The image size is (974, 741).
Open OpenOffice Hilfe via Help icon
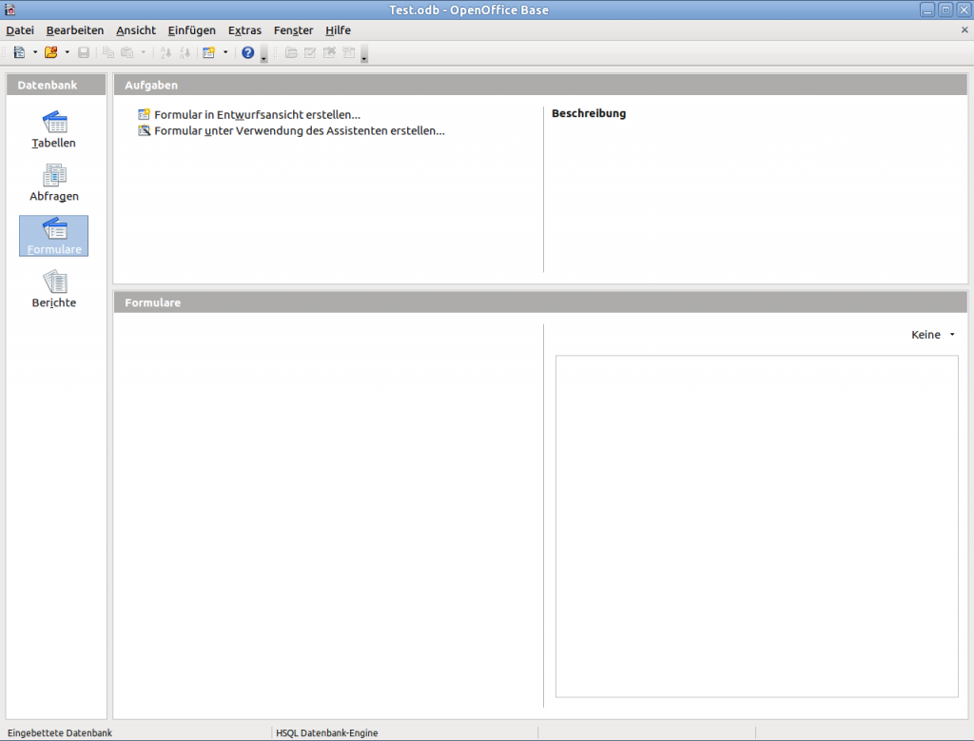pyautogui.click(x=246, y=52)
